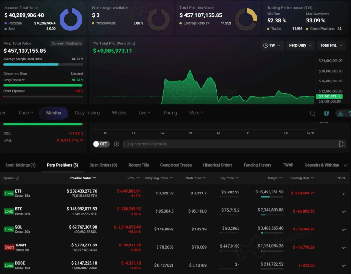Click the Long badge on DOGE row
This screenshot has width=351, height=274.
[x=9, y=266]
